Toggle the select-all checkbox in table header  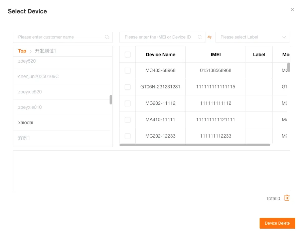click(127, 54)
